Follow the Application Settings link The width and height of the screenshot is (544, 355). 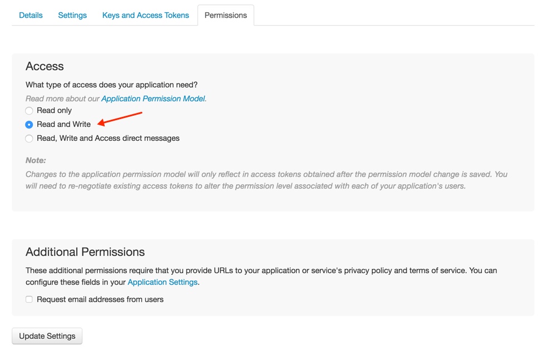pyautogui.click(x=162, y=282)
